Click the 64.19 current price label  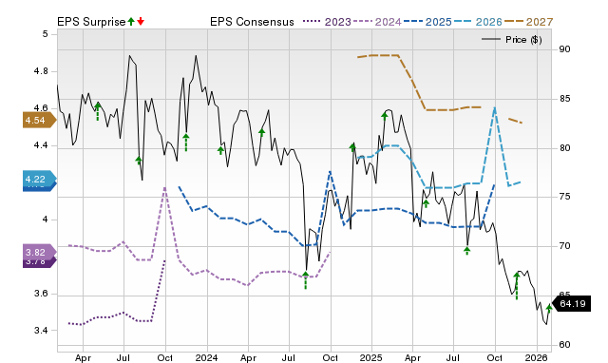(x=571, y=304)
